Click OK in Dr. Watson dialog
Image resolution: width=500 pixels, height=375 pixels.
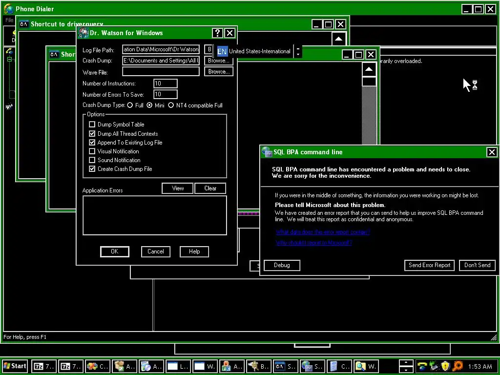click(114, 251)
